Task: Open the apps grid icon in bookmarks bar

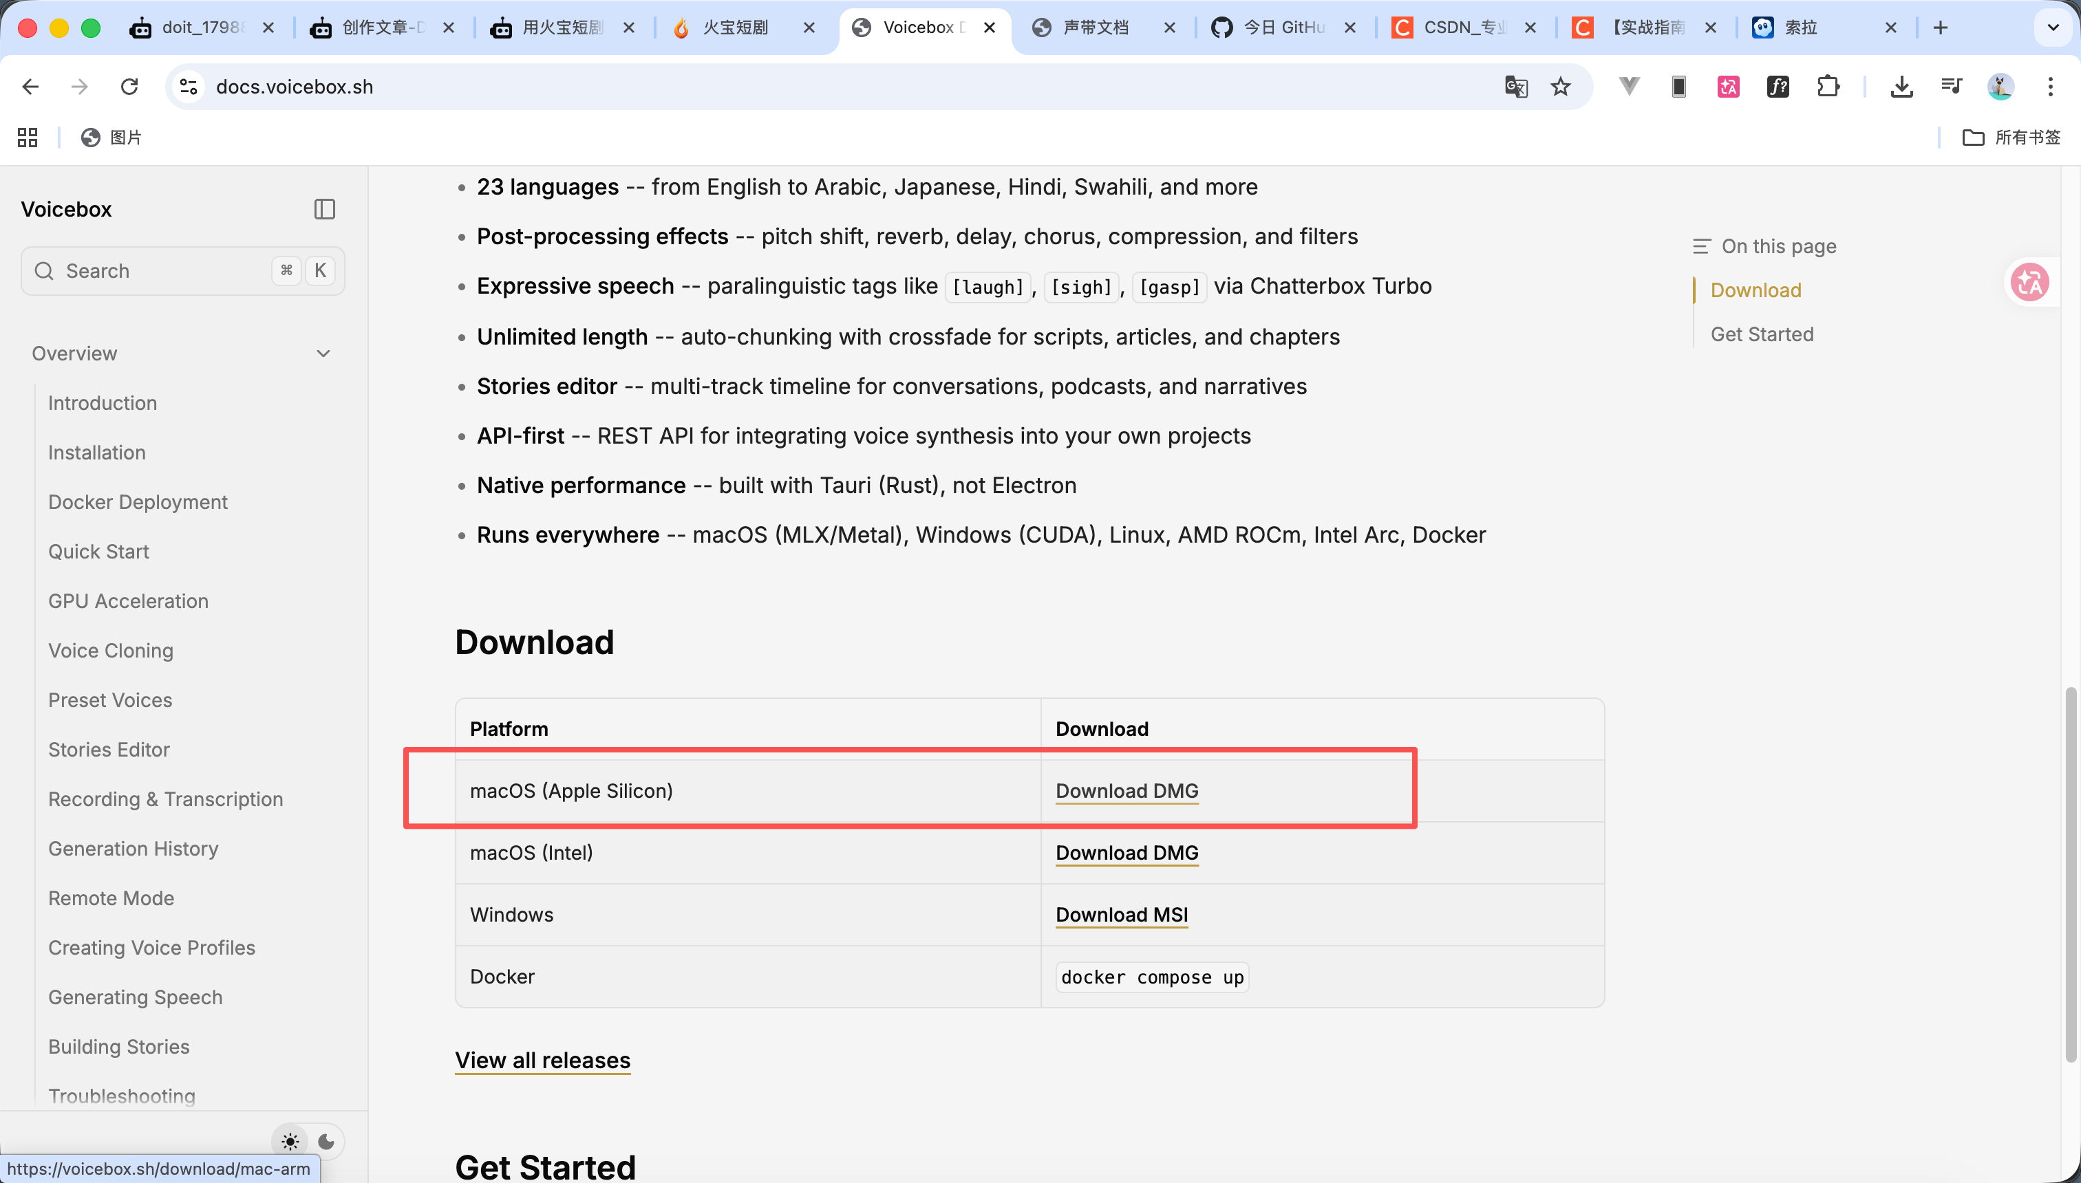Action: click(28, 138)
